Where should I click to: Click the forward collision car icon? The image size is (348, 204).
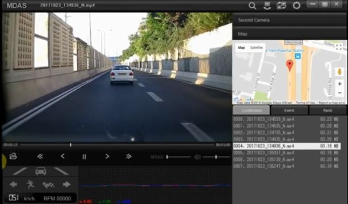click(41, 171)
